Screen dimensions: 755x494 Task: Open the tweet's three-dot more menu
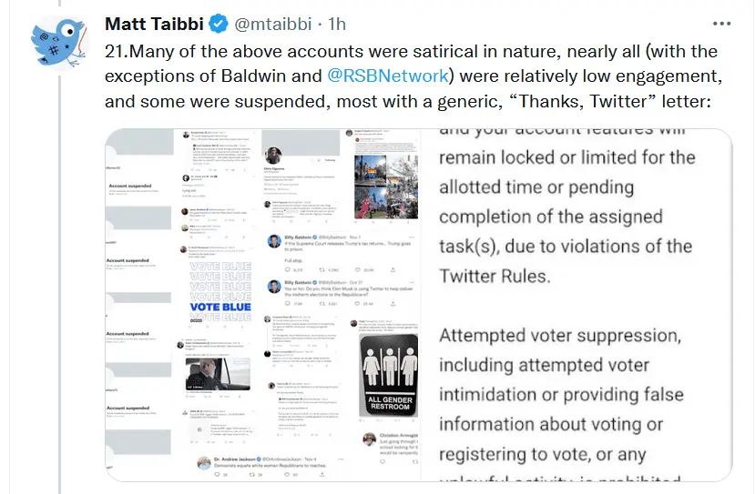pos(721,24)
